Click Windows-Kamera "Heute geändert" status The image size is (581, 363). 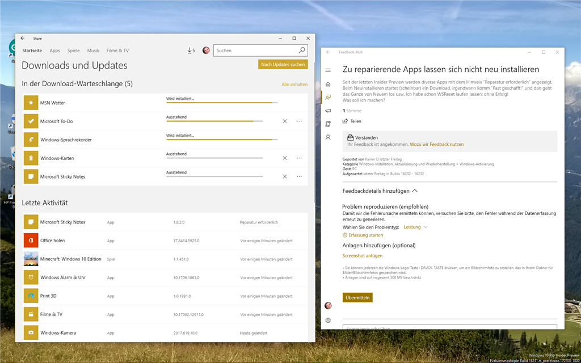(x=254, y=333)
